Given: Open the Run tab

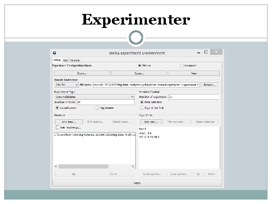Looking at the screenshot, I should (65, 60).
